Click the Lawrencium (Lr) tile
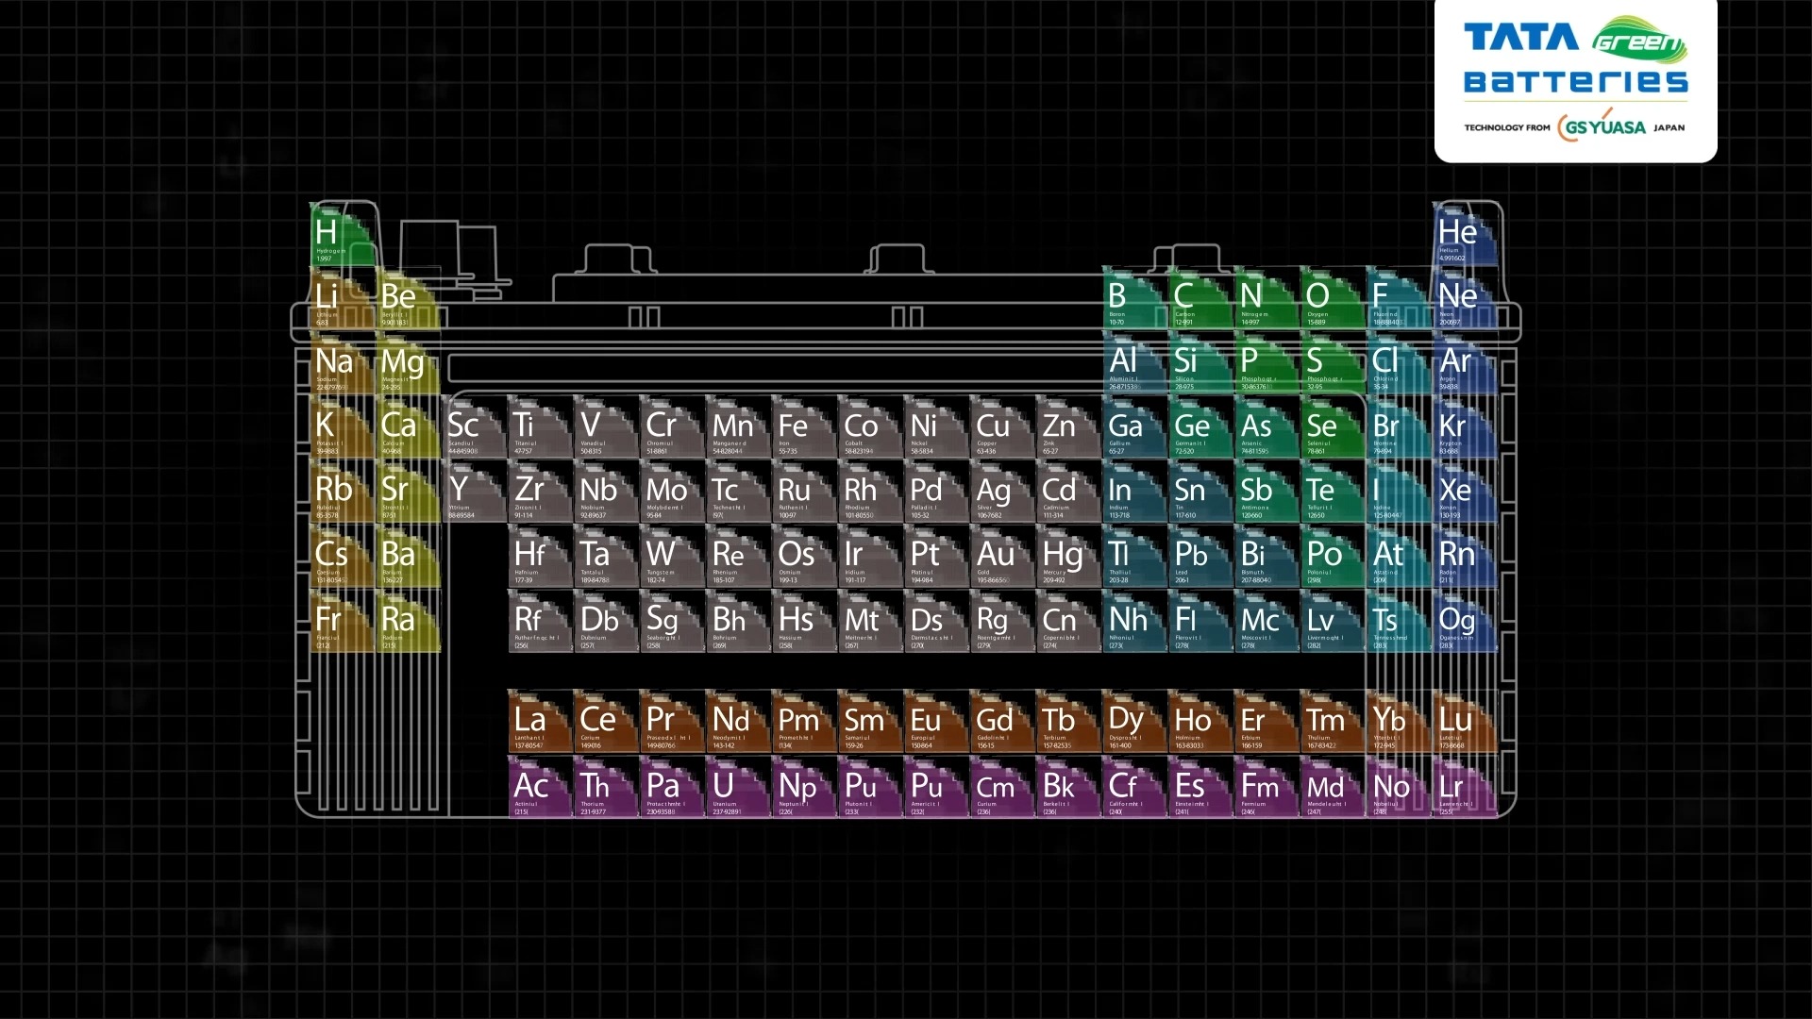This screenshot has height=1019, width=1812. [1465, 787]
